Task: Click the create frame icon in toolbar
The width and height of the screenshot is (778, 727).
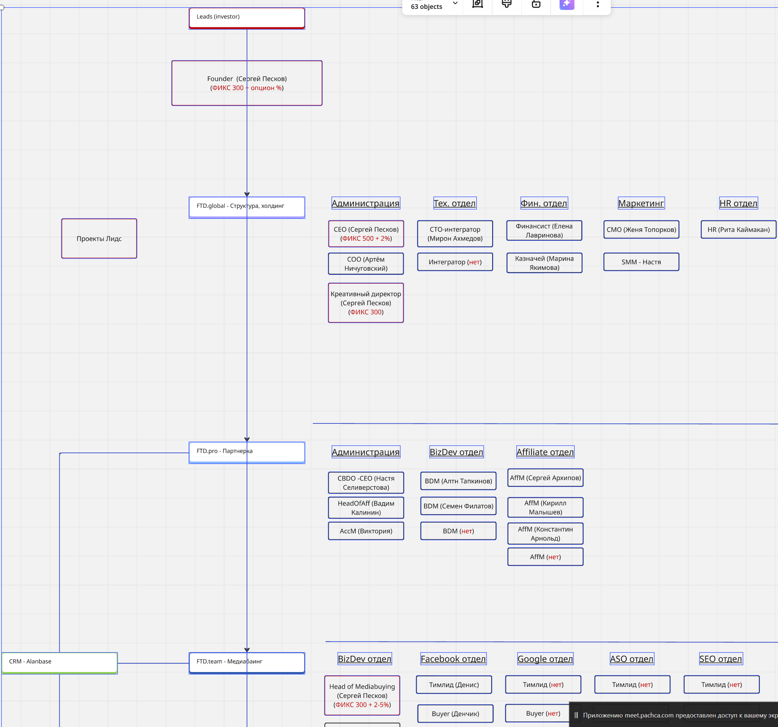Action: (477, 4)
